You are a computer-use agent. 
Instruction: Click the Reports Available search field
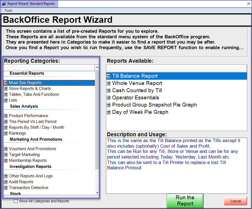click(176, 68)
